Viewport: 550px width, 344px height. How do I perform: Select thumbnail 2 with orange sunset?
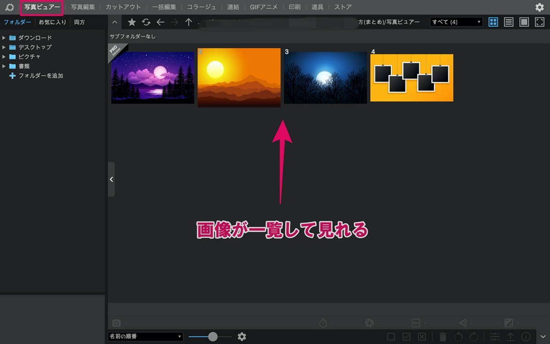pos(239,78)
